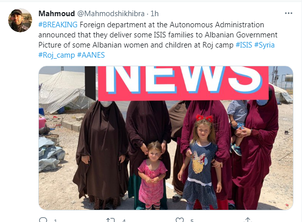The image size is (302, 222).
Task: Open the attached Roj camp photo
Action: point(166,138)
